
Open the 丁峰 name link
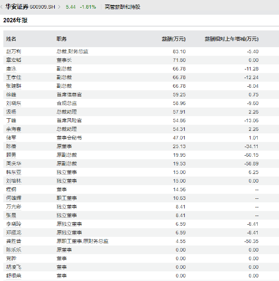coord(11,120)
